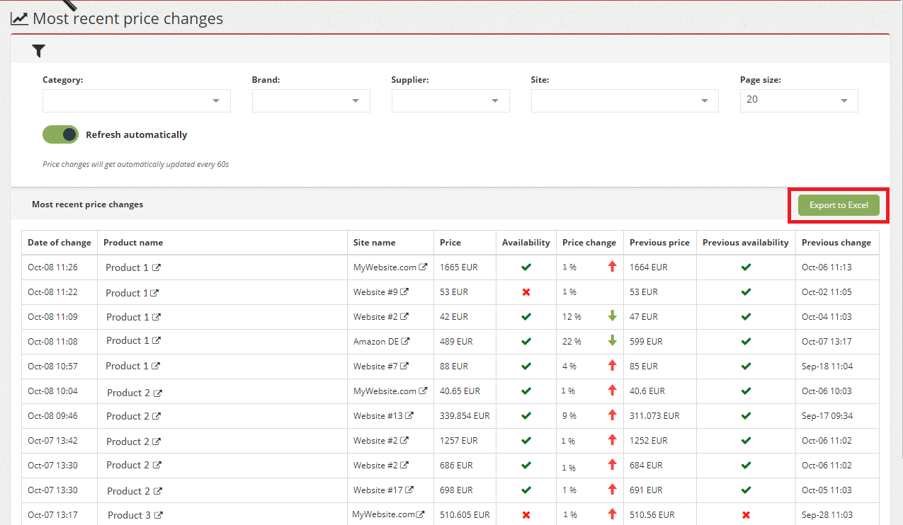The width and height of the screenshot is (903, 525).
Task: Click Product 1 external link icon in Amazon DE row
Action: point(157,340)
